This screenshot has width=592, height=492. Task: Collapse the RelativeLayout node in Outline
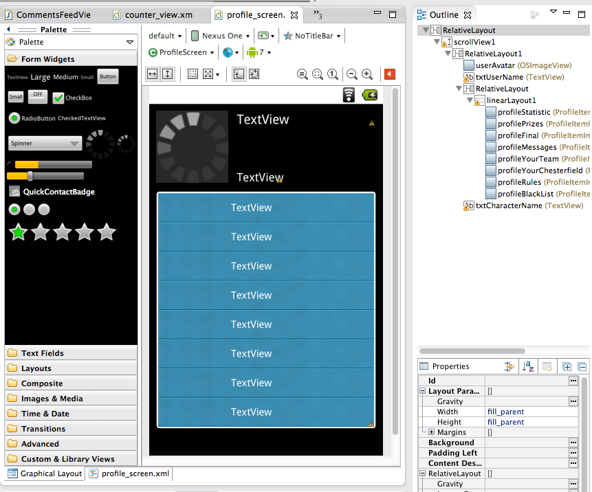tap(425, 30)
